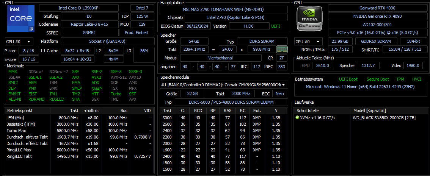Click the module size 32 GB field
Viewport: 430px width, 176px height.
193,93
